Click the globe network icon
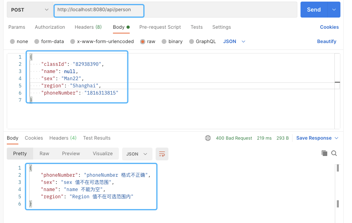This screenshot has width=352, height=223. coord(208,138)
